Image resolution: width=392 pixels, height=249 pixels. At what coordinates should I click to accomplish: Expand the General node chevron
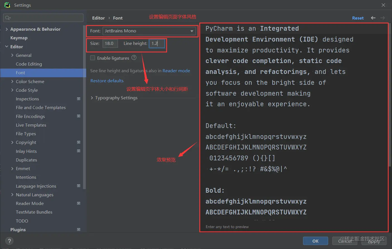[x=12, y=55]
